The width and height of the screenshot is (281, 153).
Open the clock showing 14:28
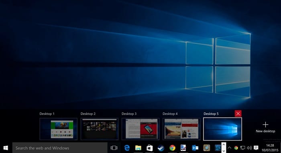[270, 148]
